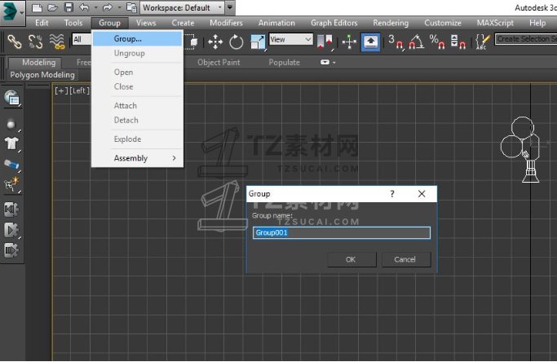
Task: Select the Unlink Selection tool
Action: [36, 42]
